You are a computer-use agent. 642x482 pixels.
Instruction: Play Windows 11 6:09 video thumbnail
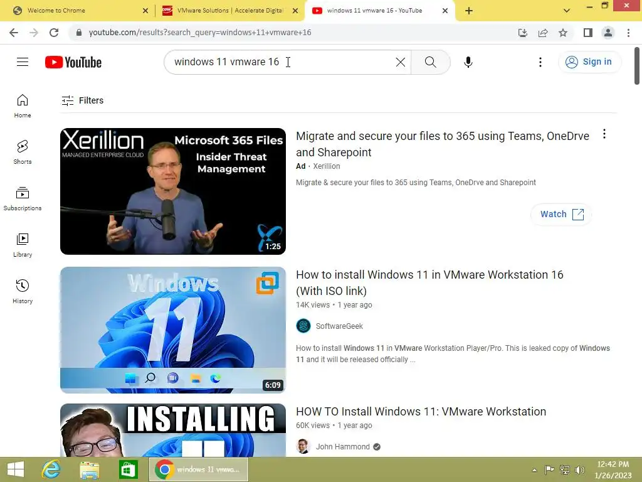point(173,330)
